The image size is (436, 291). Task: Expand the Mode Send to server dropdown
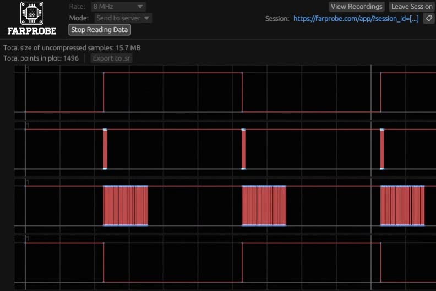123,18
